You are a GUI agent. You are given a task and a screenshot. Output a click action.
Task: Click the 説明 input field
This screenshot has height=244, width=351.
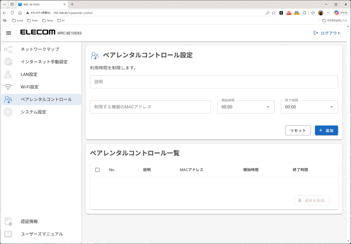214,82
